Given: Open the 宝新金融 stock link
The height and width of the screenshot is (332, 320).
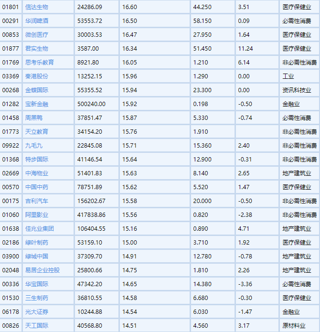Looking at the screenshot, I should [37, 104].
